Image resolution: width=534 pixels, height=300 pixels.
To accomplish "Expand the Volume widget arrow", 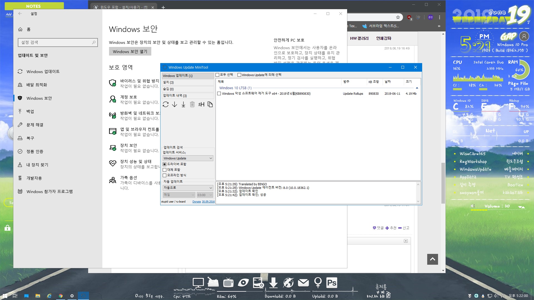I will [522, 207].
